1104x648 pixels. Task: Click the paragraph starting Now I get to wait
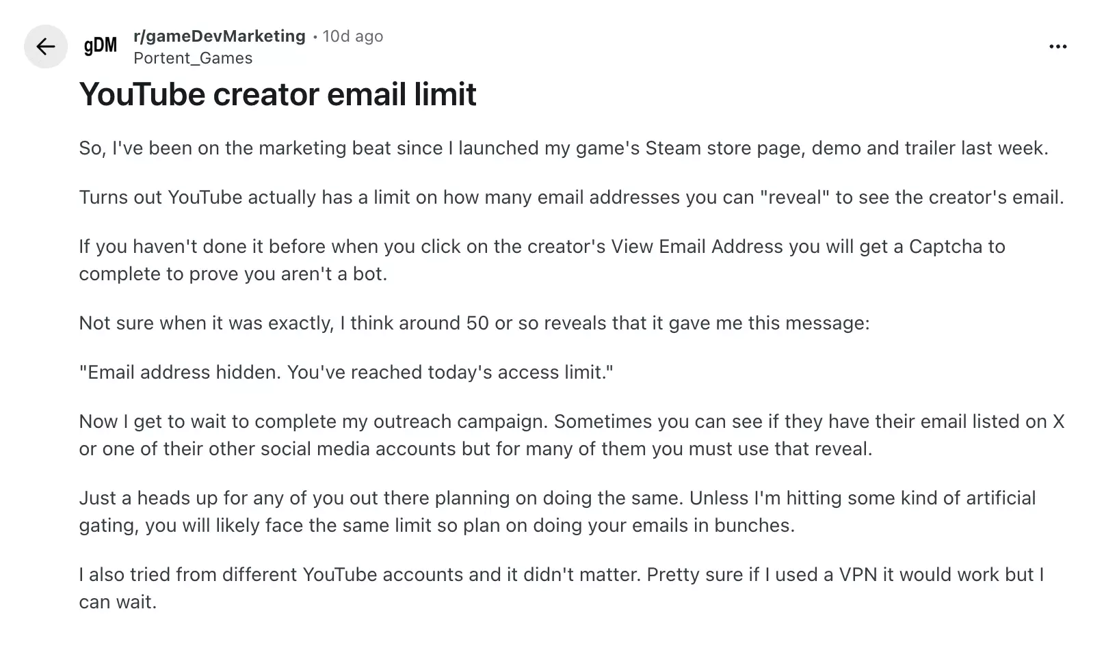point(572,435)
